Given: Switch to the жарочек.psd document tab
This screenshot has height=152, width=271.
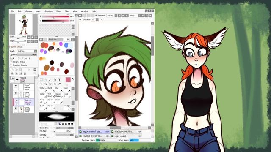Looking at the screenshot, I should click(x=127, y=136).
